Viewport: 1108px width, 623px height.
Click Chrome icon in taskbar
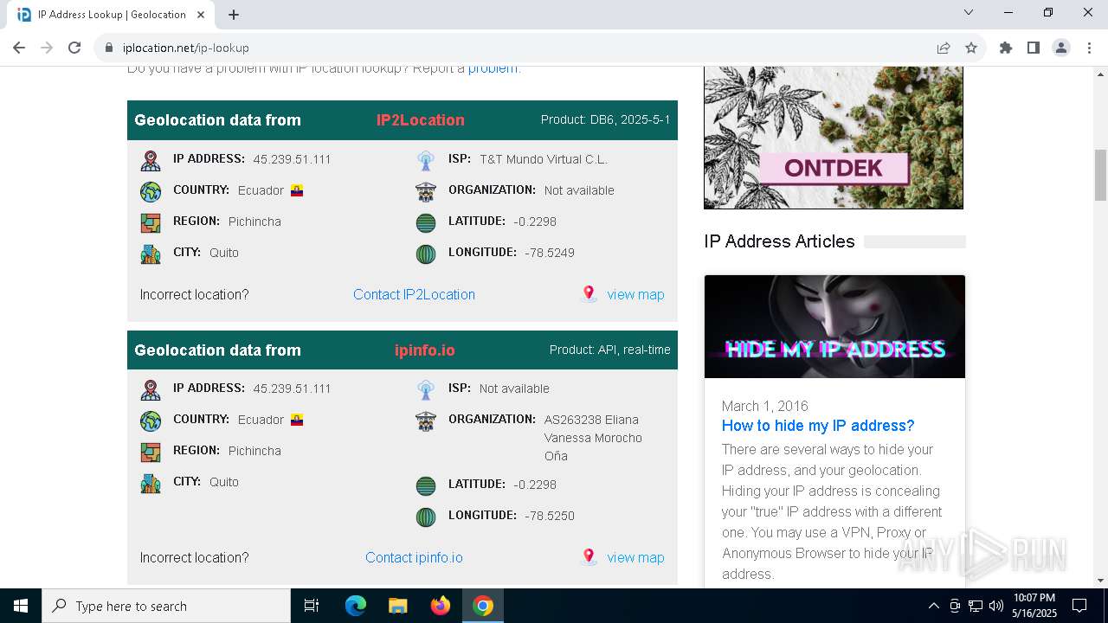pyautogui.click(x=483, y=606)
